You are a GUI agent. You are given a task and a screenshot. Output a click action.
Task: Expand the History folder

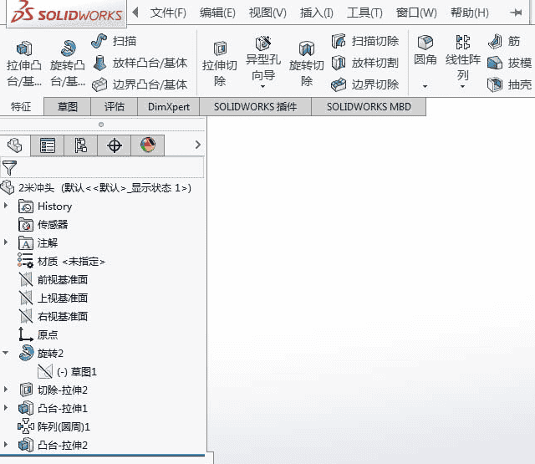tap(6, 206)
